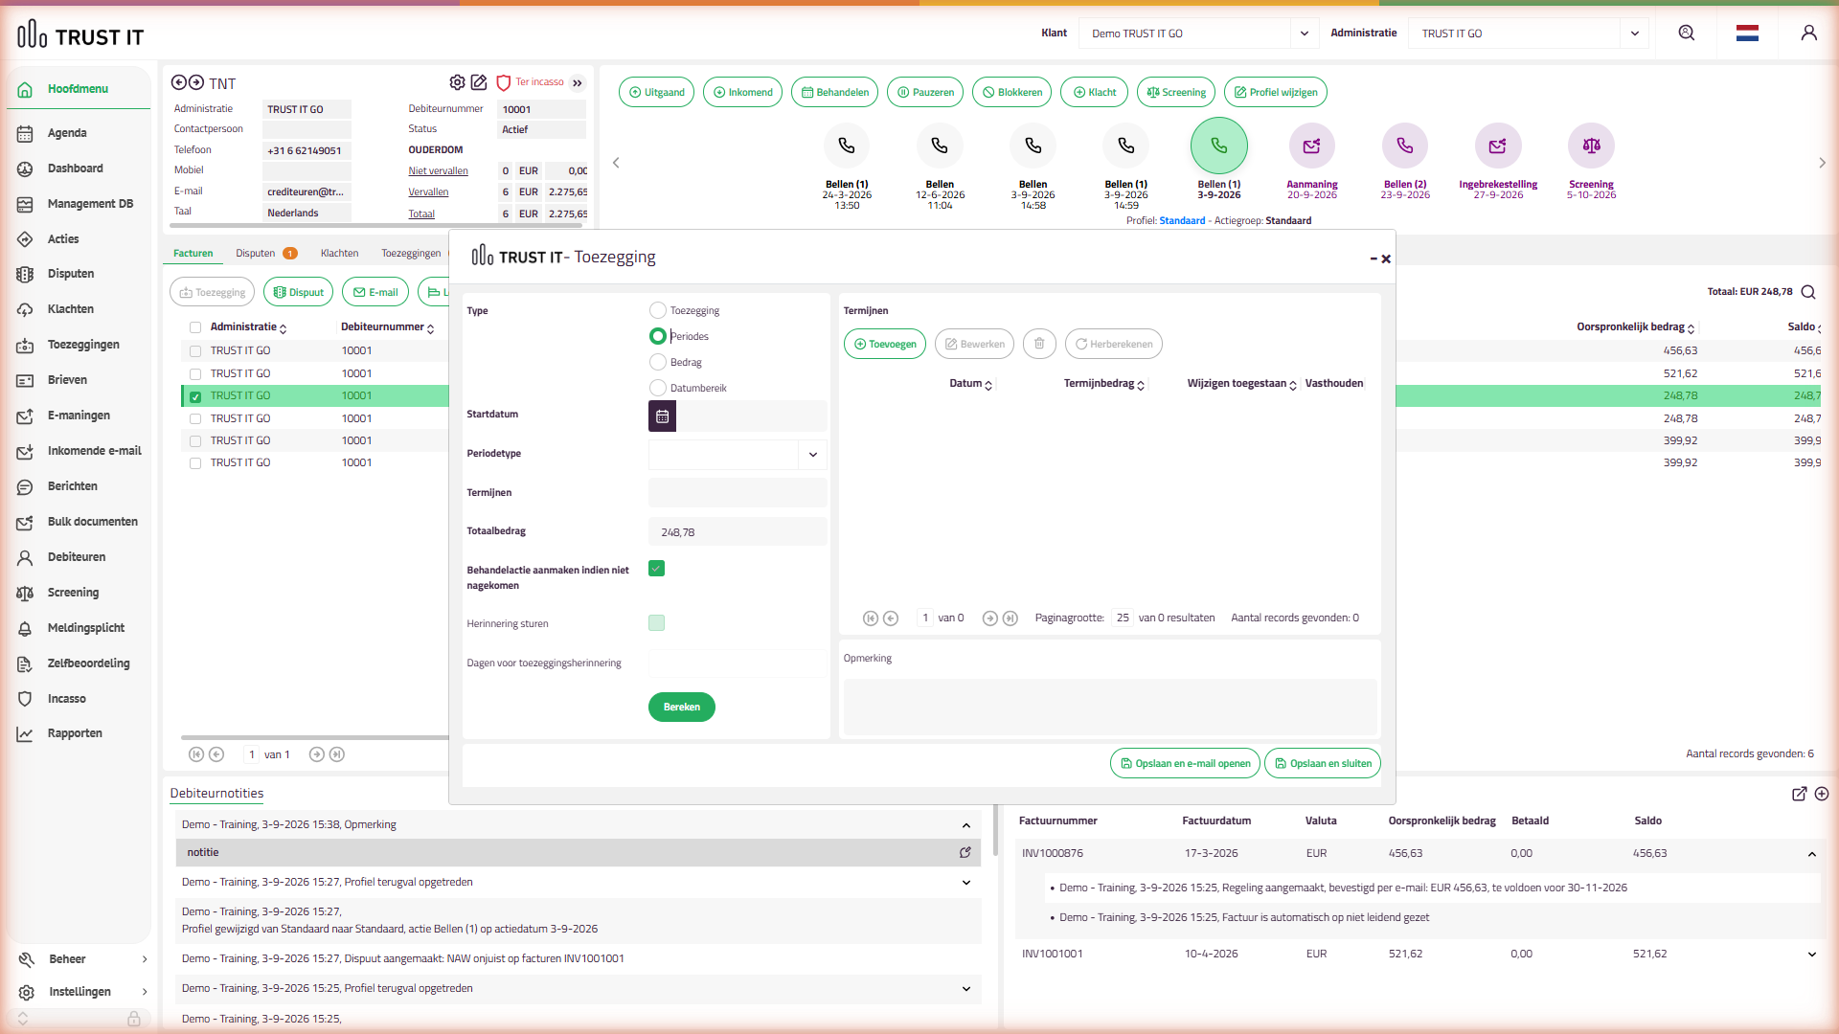Click the Uitgaand action button
Screen dimensions: 1839x1034
(657, 93)
